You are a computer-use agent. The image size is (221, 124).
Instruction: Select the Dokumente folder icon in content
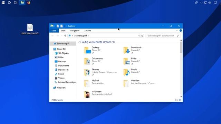tap(87, 61)
